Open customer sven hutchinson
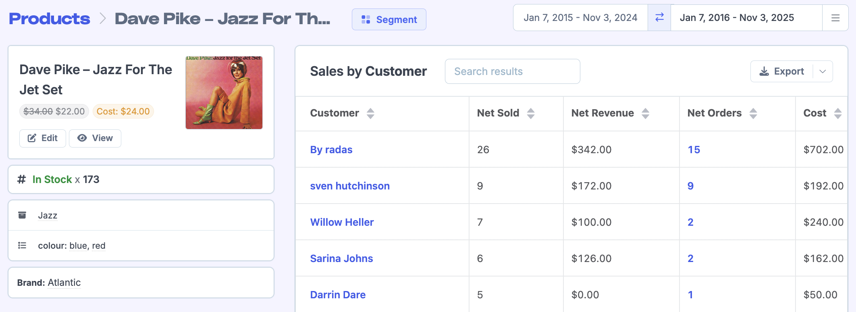 [x=350, y=186]
